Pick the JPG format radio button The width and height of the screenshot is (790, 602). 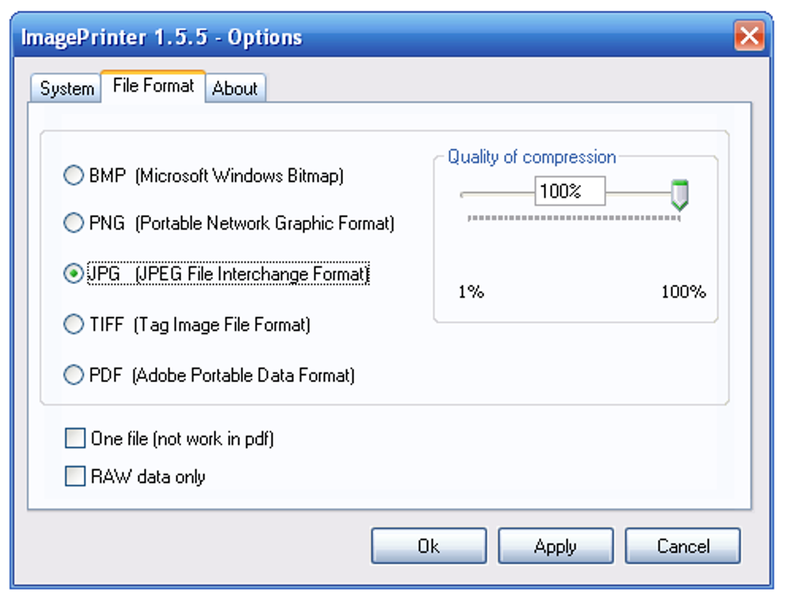coord(74,274)
